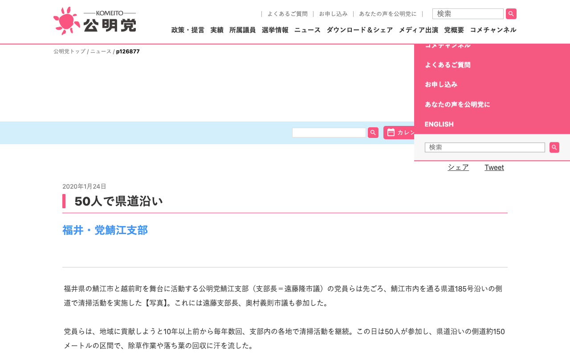570x356 pixels.
Task: Open the ニュース menu item
Action: click(307, 30)
